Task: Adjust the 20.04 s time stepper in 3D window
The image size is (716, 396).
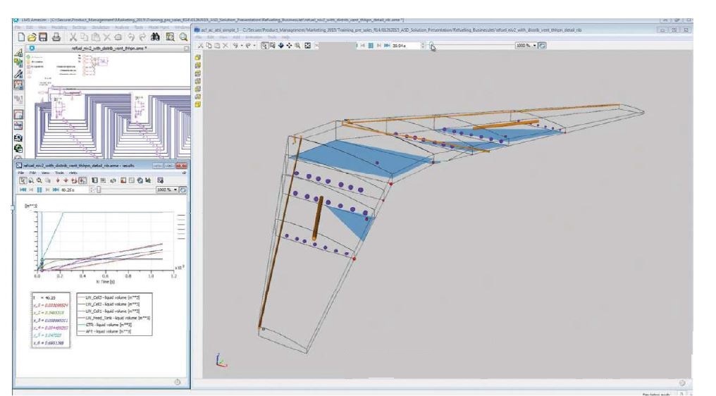Action: [x=423, y=46]
